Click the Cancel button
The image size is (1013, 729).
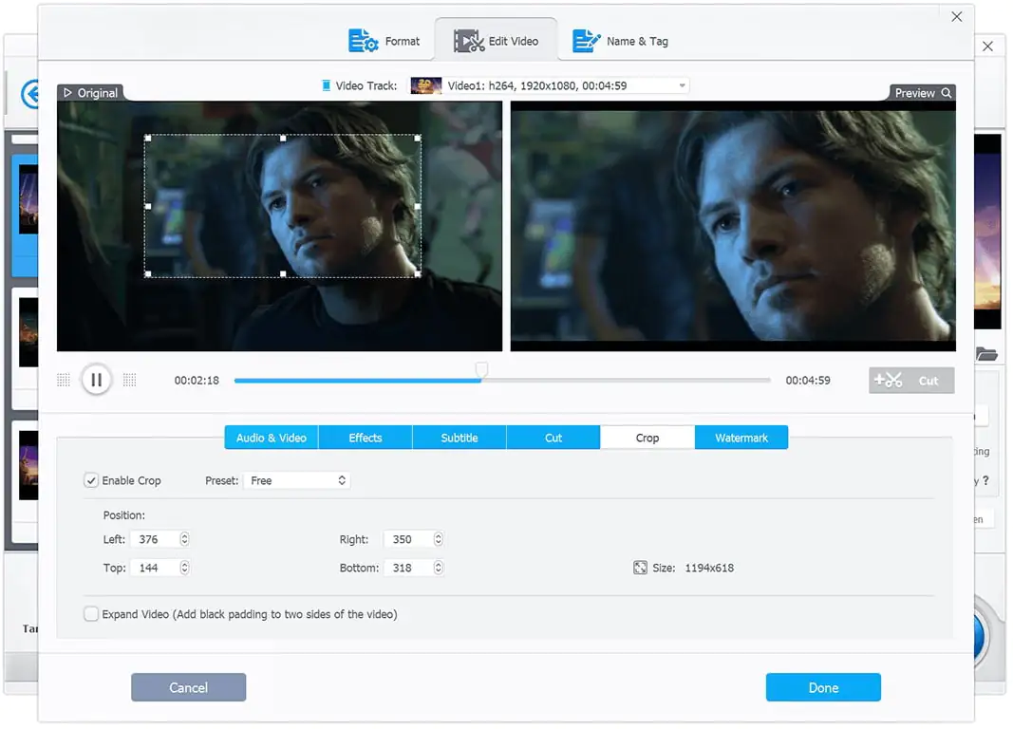point(188,687)
